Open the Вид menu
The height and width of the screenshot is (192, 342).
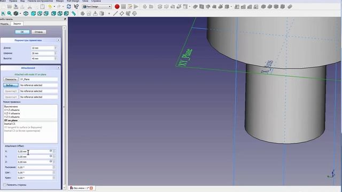point(22,1)
